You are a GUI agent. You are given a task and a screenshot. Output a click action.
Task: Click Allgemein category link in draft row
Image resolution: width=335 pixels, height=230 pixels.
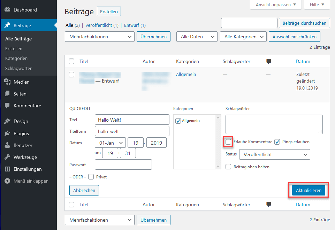coord(186,74)
